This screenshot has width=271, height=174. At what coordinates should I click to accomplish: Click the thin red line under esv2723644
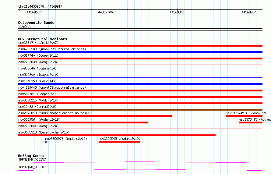(140, 129)
